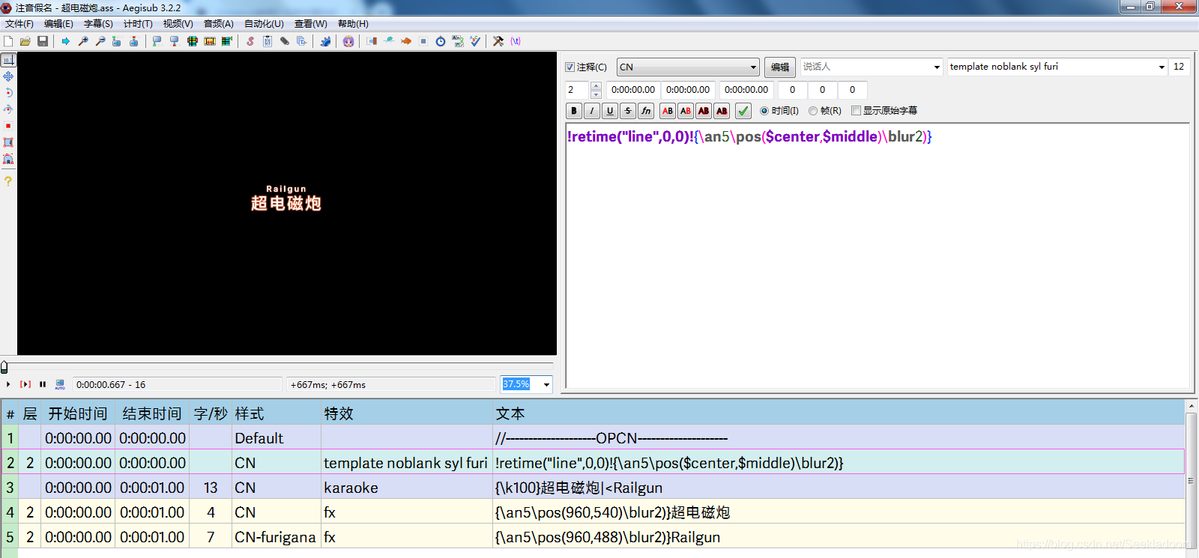Click the vertical scrollbar of subtitle grid
1199x558 pixels.
(1191, 479)
